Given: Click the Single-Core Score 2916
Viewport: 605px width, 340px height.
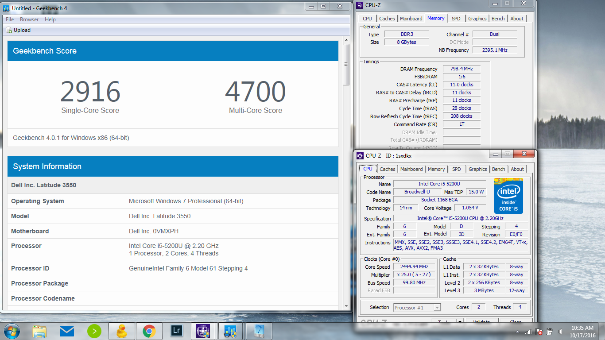Looking at the screenshot, I should 90,92.
